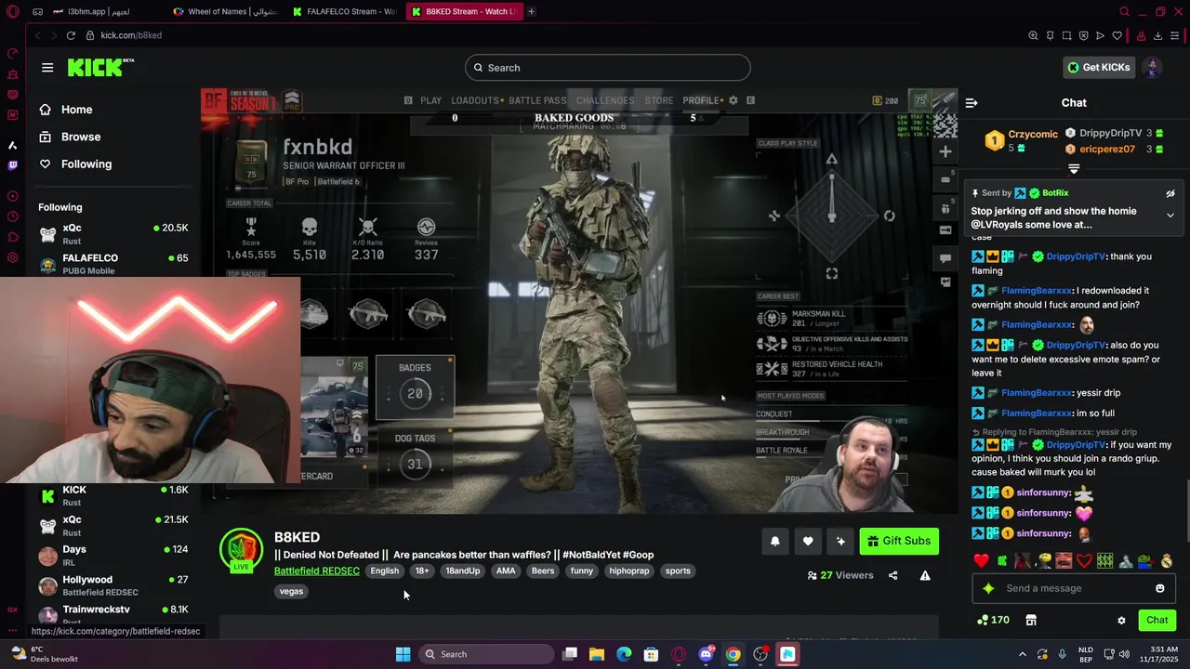
Task: Select the 18+ tag
Action: point(422,571)
